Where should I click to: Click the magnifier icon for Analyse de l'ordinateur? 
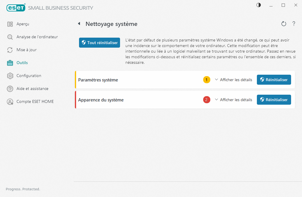point(10,37)
